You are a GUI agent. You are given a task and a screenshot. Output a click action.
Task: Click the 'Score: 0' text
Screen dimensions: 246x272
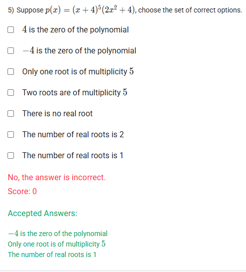[x=22, y=192]
